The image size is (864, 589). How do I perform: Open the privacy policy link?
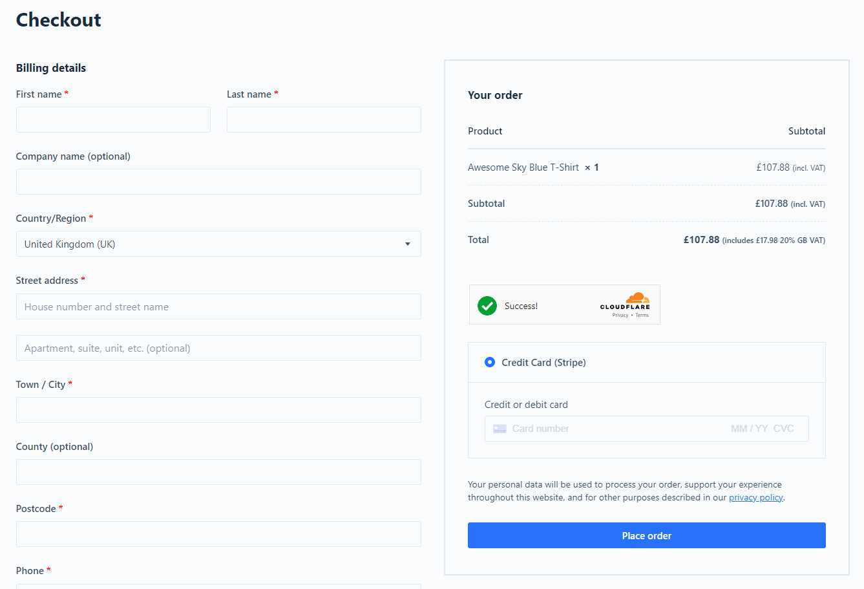[x=756, y=497]
